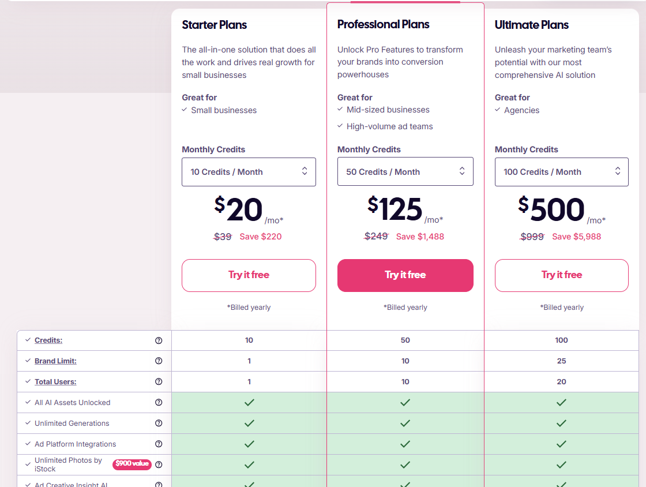Click Starter checkmark in All AI Assets row
The width and height of the screenshot is (646, 487).
click(249, 403)
